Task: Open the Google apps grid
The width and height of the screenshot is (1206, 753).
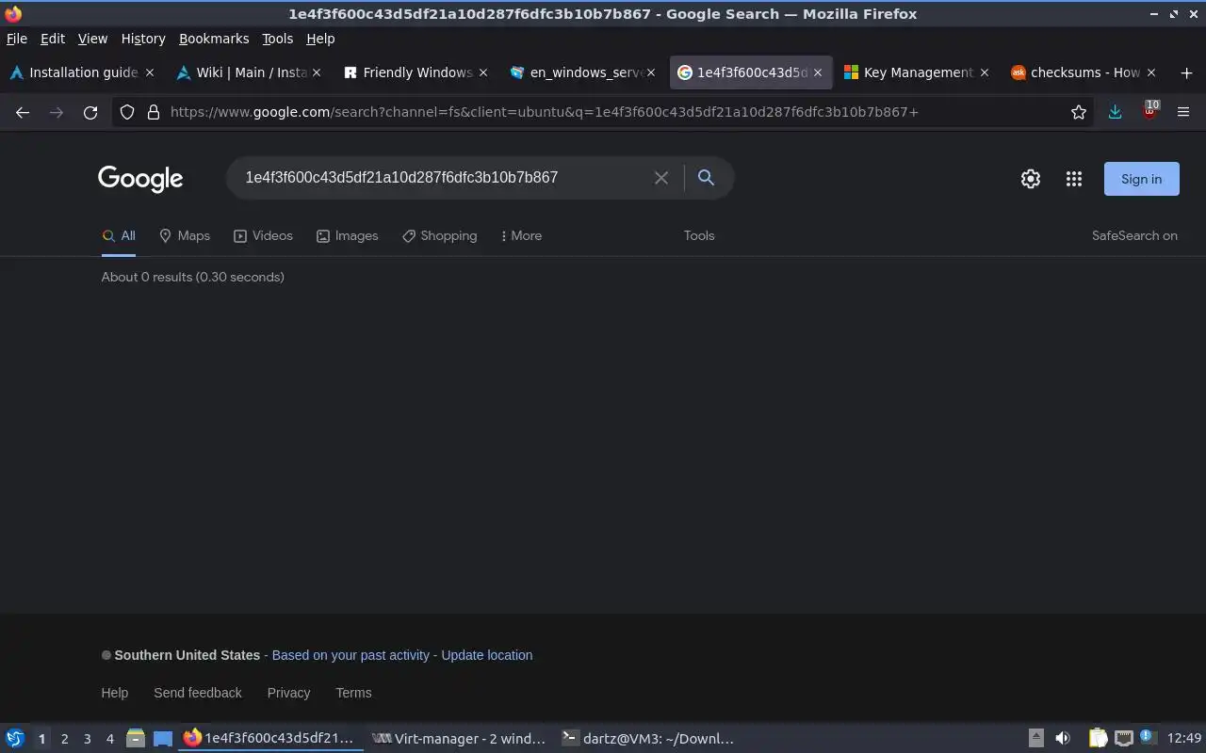Action: click(x=1074, y=179)
